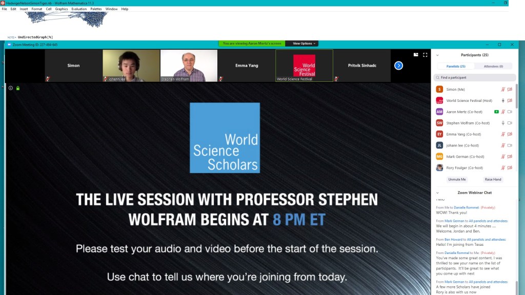Switch the video gallery layout view
This screenshot has width=525, height=295.
coord(416,55)
